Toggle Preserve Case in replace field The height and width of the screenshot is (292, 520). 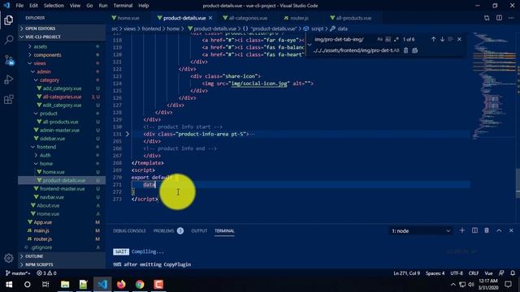pos(396,50)
